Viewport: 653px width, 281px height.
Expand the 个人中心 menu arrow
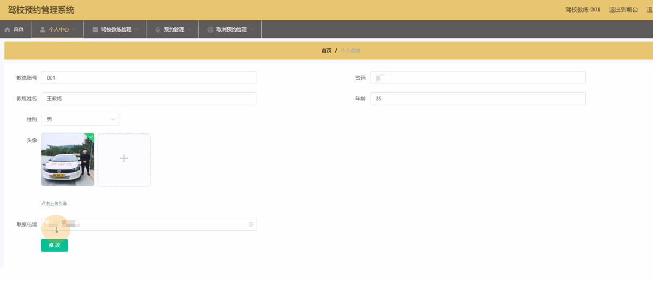[74, 29]
